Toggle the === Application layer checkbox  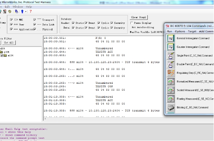(x=11, y=29)
